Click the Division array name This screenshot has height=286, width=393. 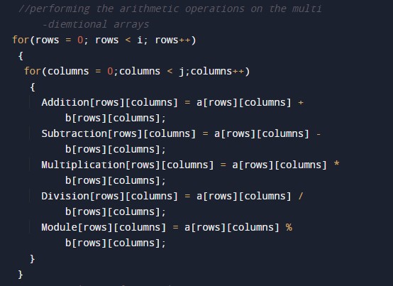(65, 196)
